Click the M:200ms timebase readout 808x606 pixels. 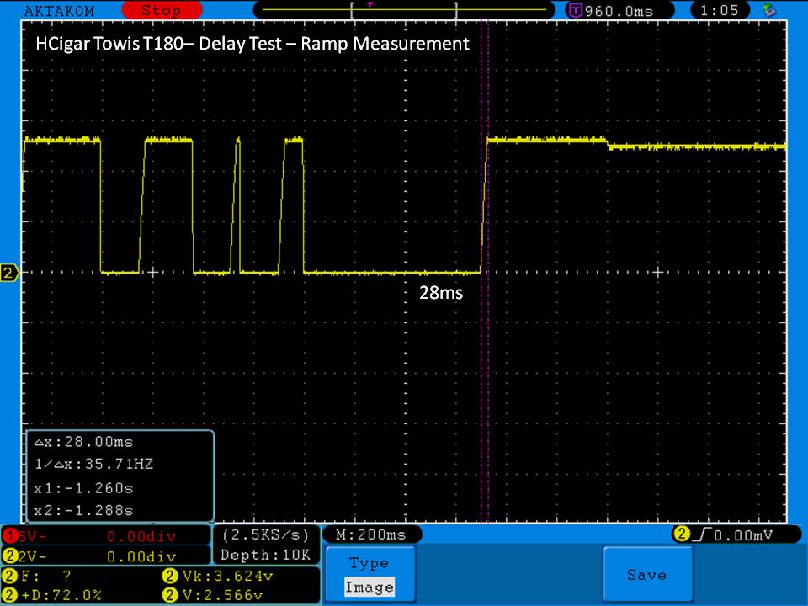tap(371, 535)
